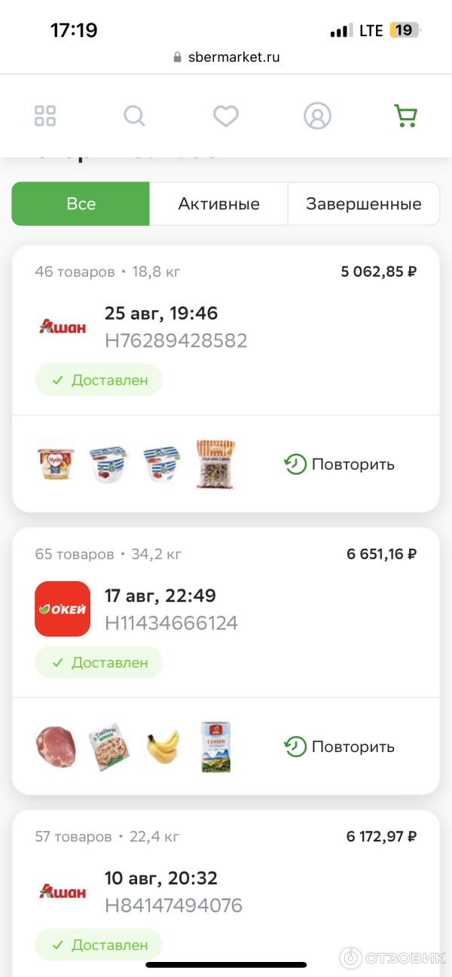
Task: Open order H11434666124
Action: (x=171, y=623)
